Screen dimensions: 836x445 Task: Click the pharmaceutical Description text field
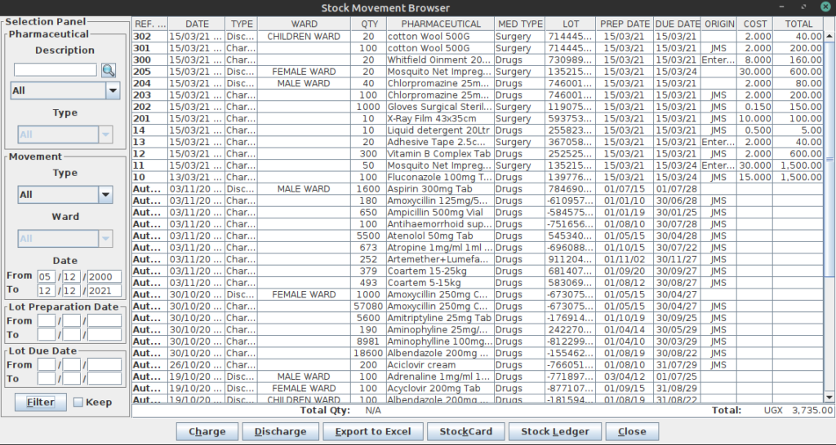pyautogui.click(x=55, y=70)
